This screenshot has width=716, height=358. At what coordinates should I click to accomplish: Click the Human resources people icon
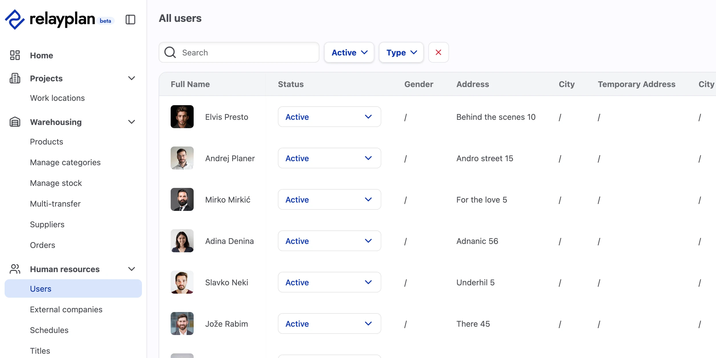point(15,269)
